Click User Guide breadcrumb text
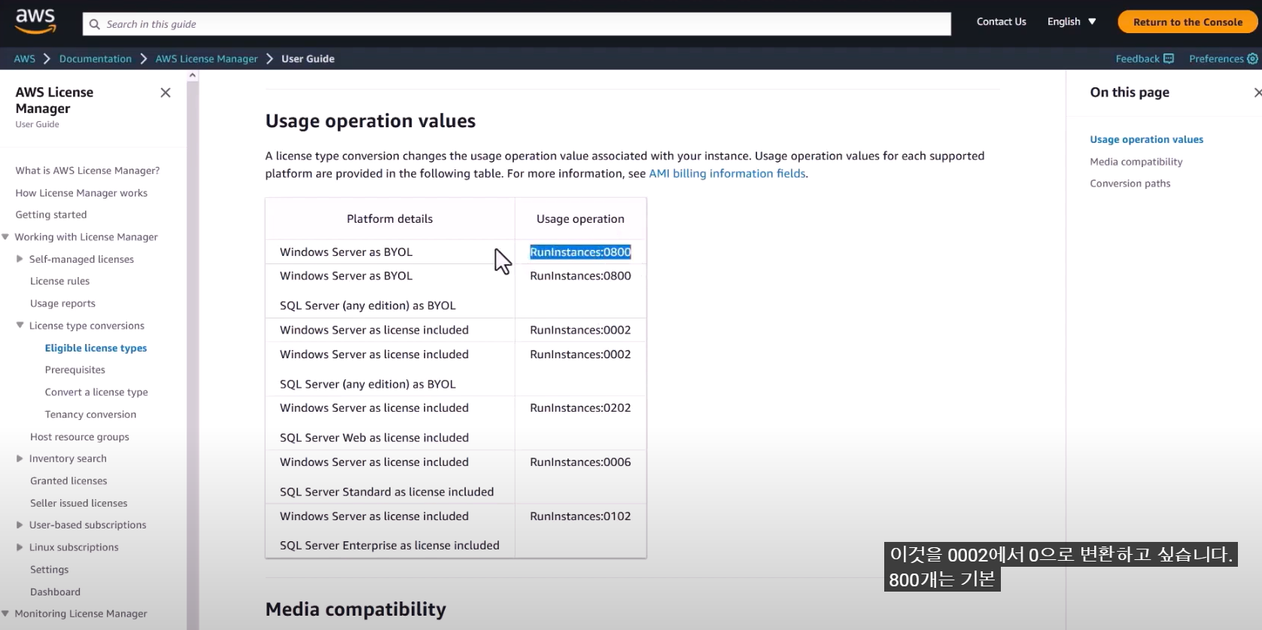Image resolution: width=1262 pixels, height=630 pixels. click(308, 59)
